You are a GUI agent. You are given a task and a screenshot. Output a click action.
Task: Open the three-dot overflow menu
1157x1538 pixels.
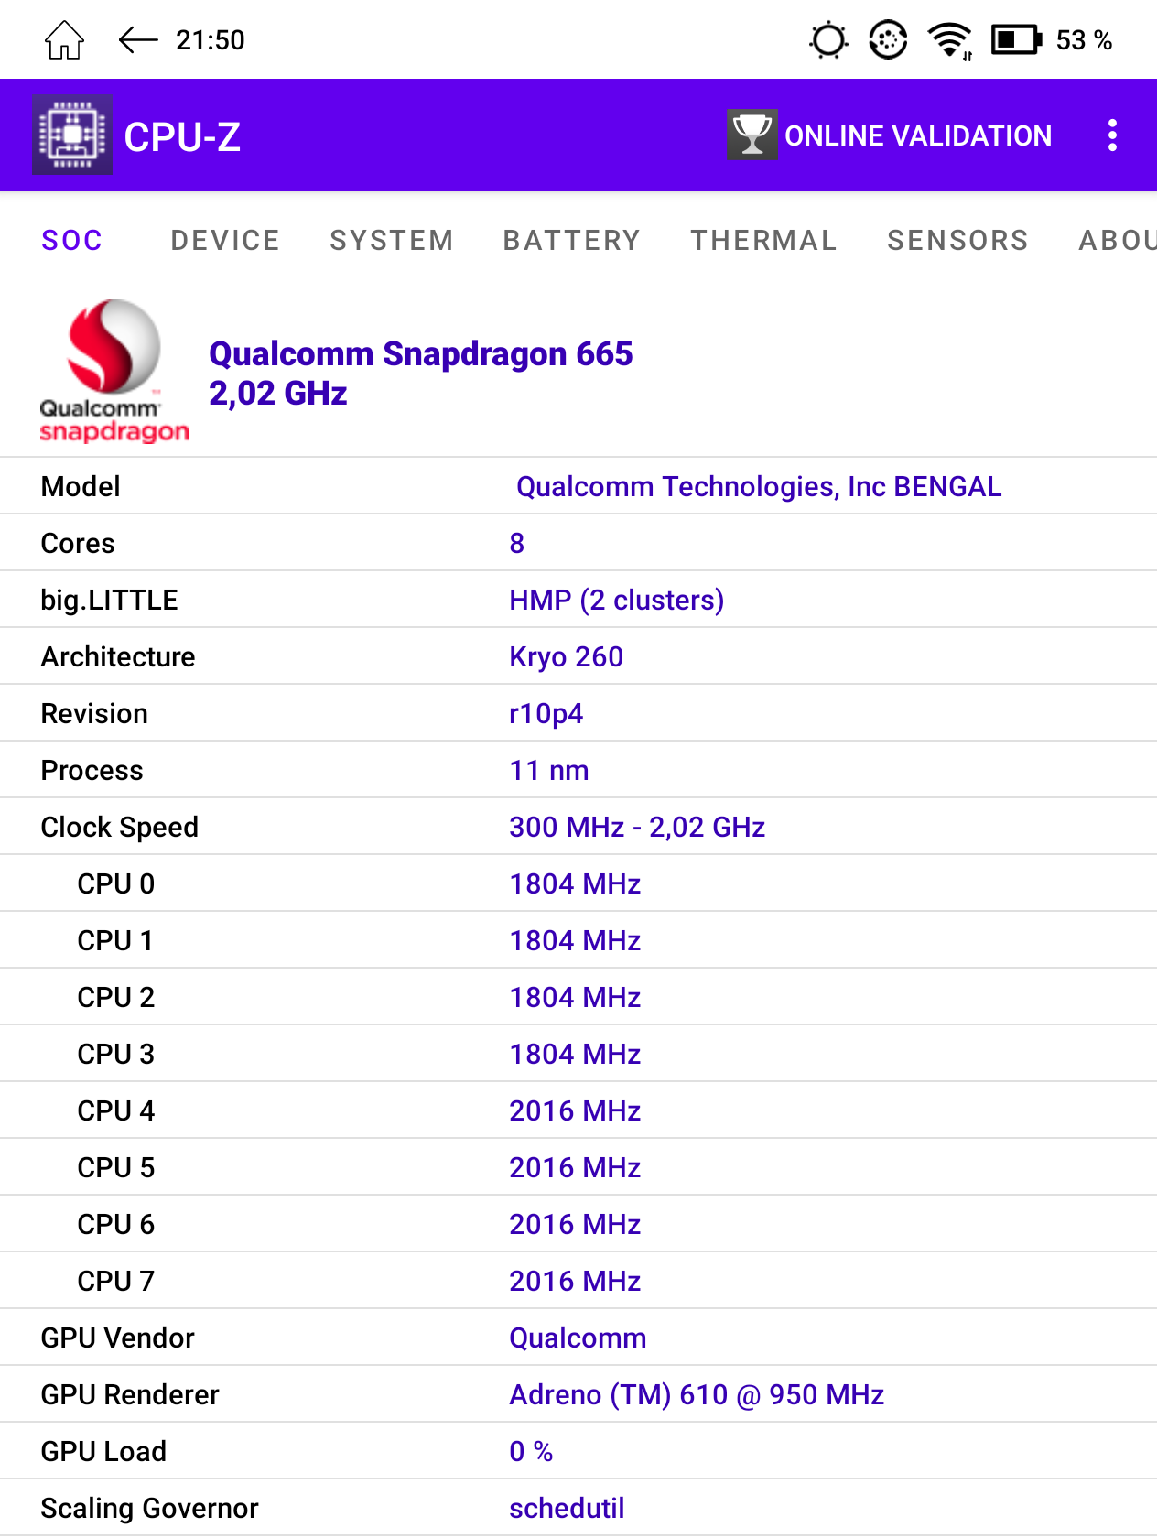1112,135
